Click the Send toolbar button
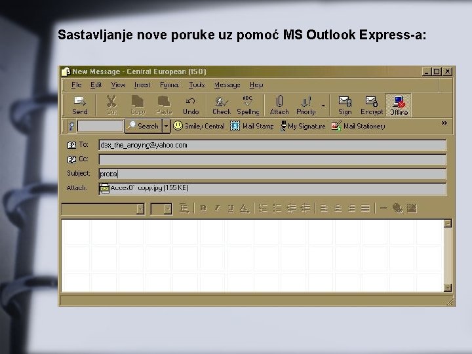This screenshot has width=472, height=354. tap(80, 105)
